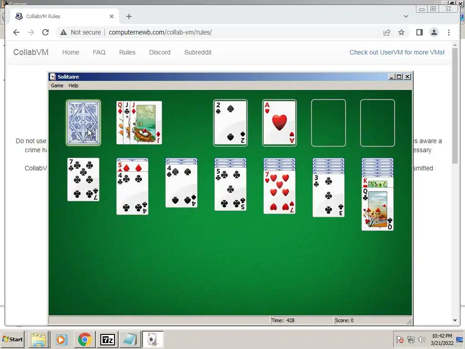This screenshot has width=465, height=349.
Task: Click the network tray icon
Action: (x=411, y=339)
